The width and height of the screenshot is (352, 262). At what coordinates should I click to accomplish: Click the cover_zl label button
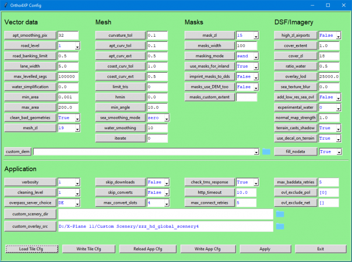(295, 56)
